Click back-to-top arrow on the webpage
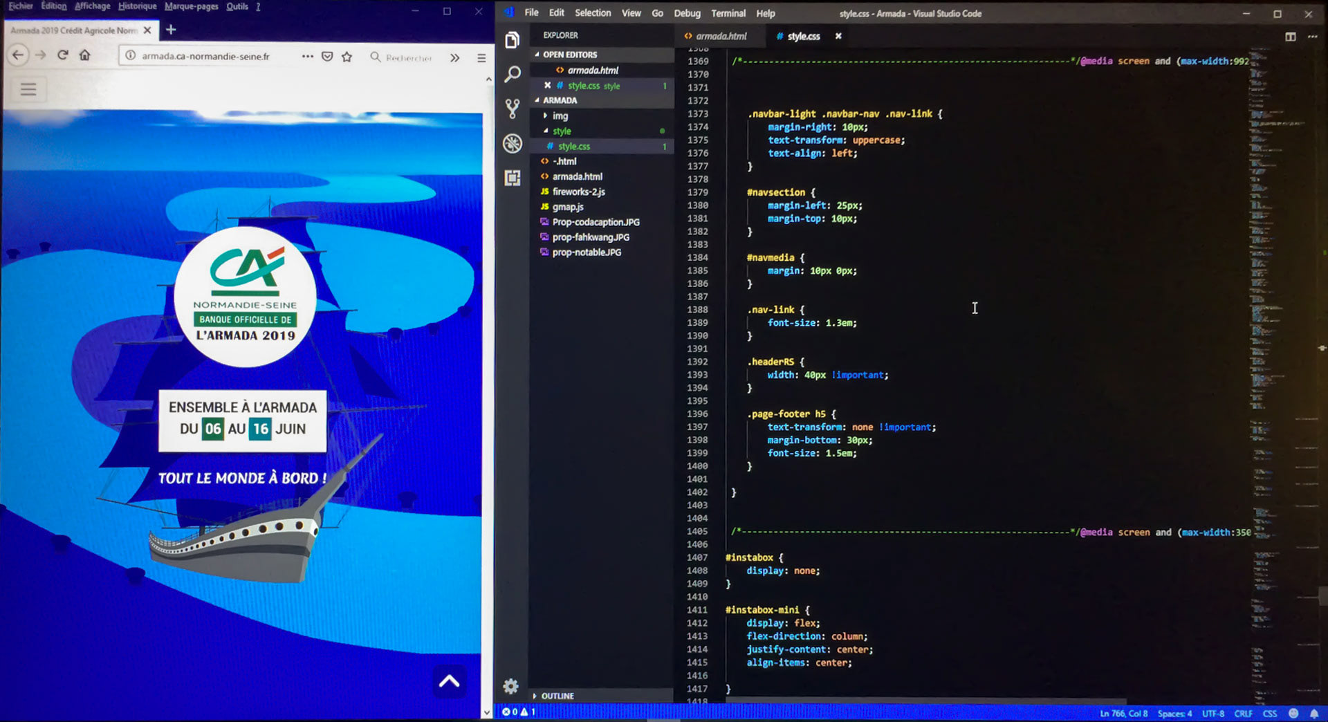 [x=449, y=681]
